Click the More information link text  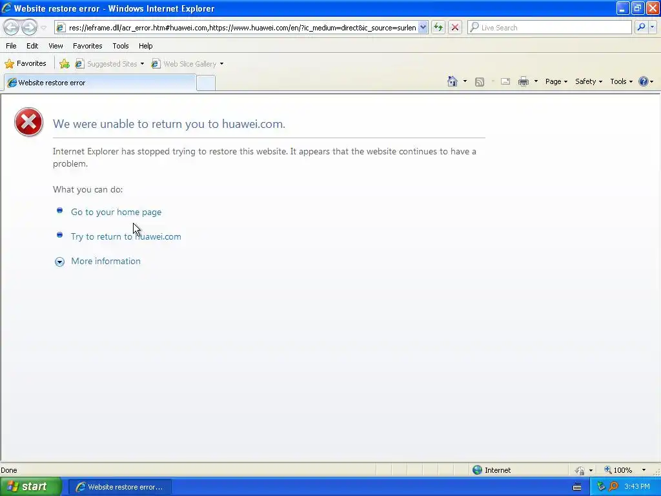click(x=106, y=261)
